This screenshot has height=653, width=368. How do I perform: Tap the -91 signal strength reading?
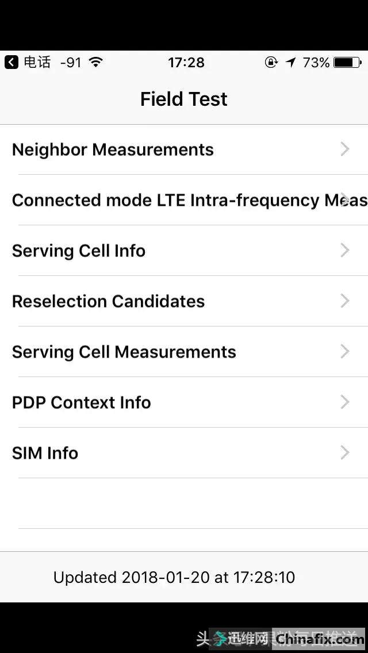pos(71,62)
